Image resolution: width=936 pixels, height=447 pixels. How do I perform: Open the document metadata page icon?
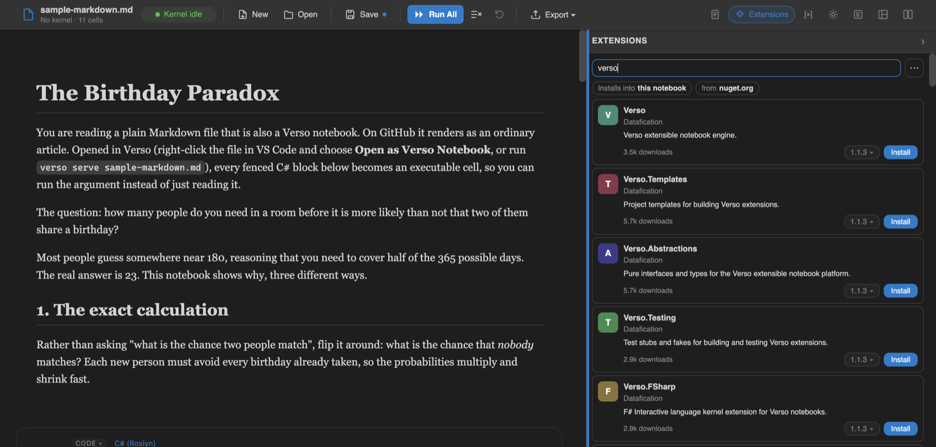[715, 14]
